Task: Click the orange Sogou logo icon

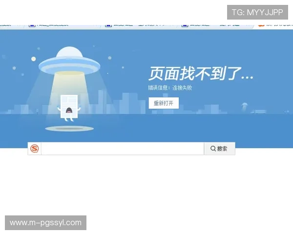Action: [35, 149]
